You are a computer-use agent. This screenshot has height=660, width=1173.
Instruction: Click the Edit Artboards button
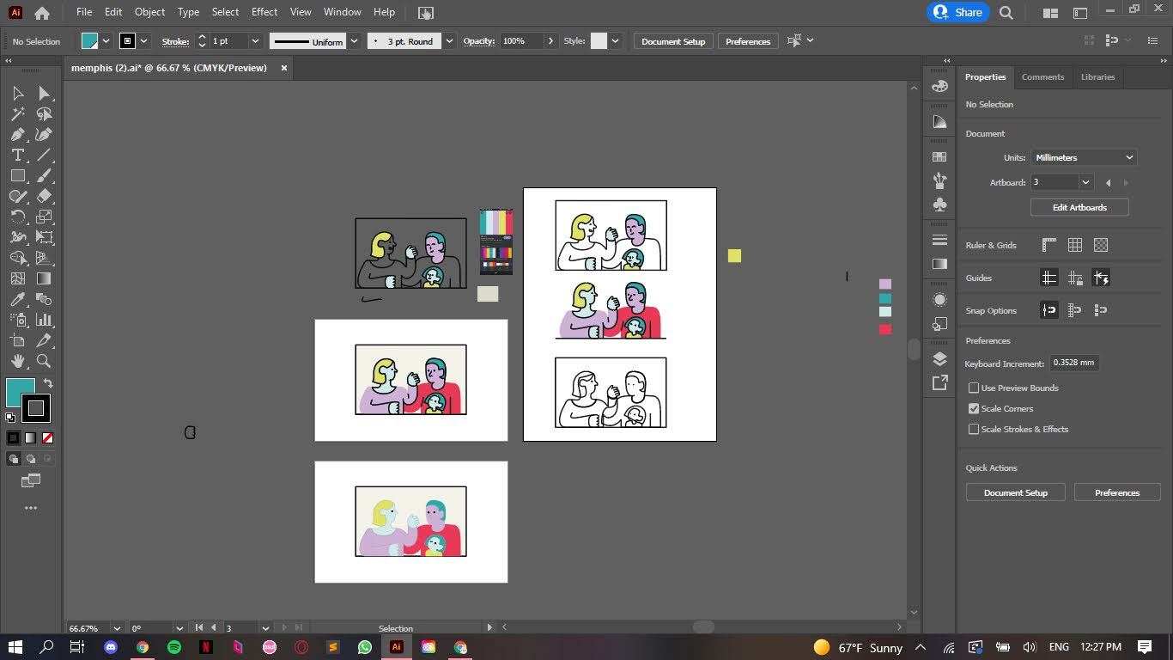point(1079,207)
